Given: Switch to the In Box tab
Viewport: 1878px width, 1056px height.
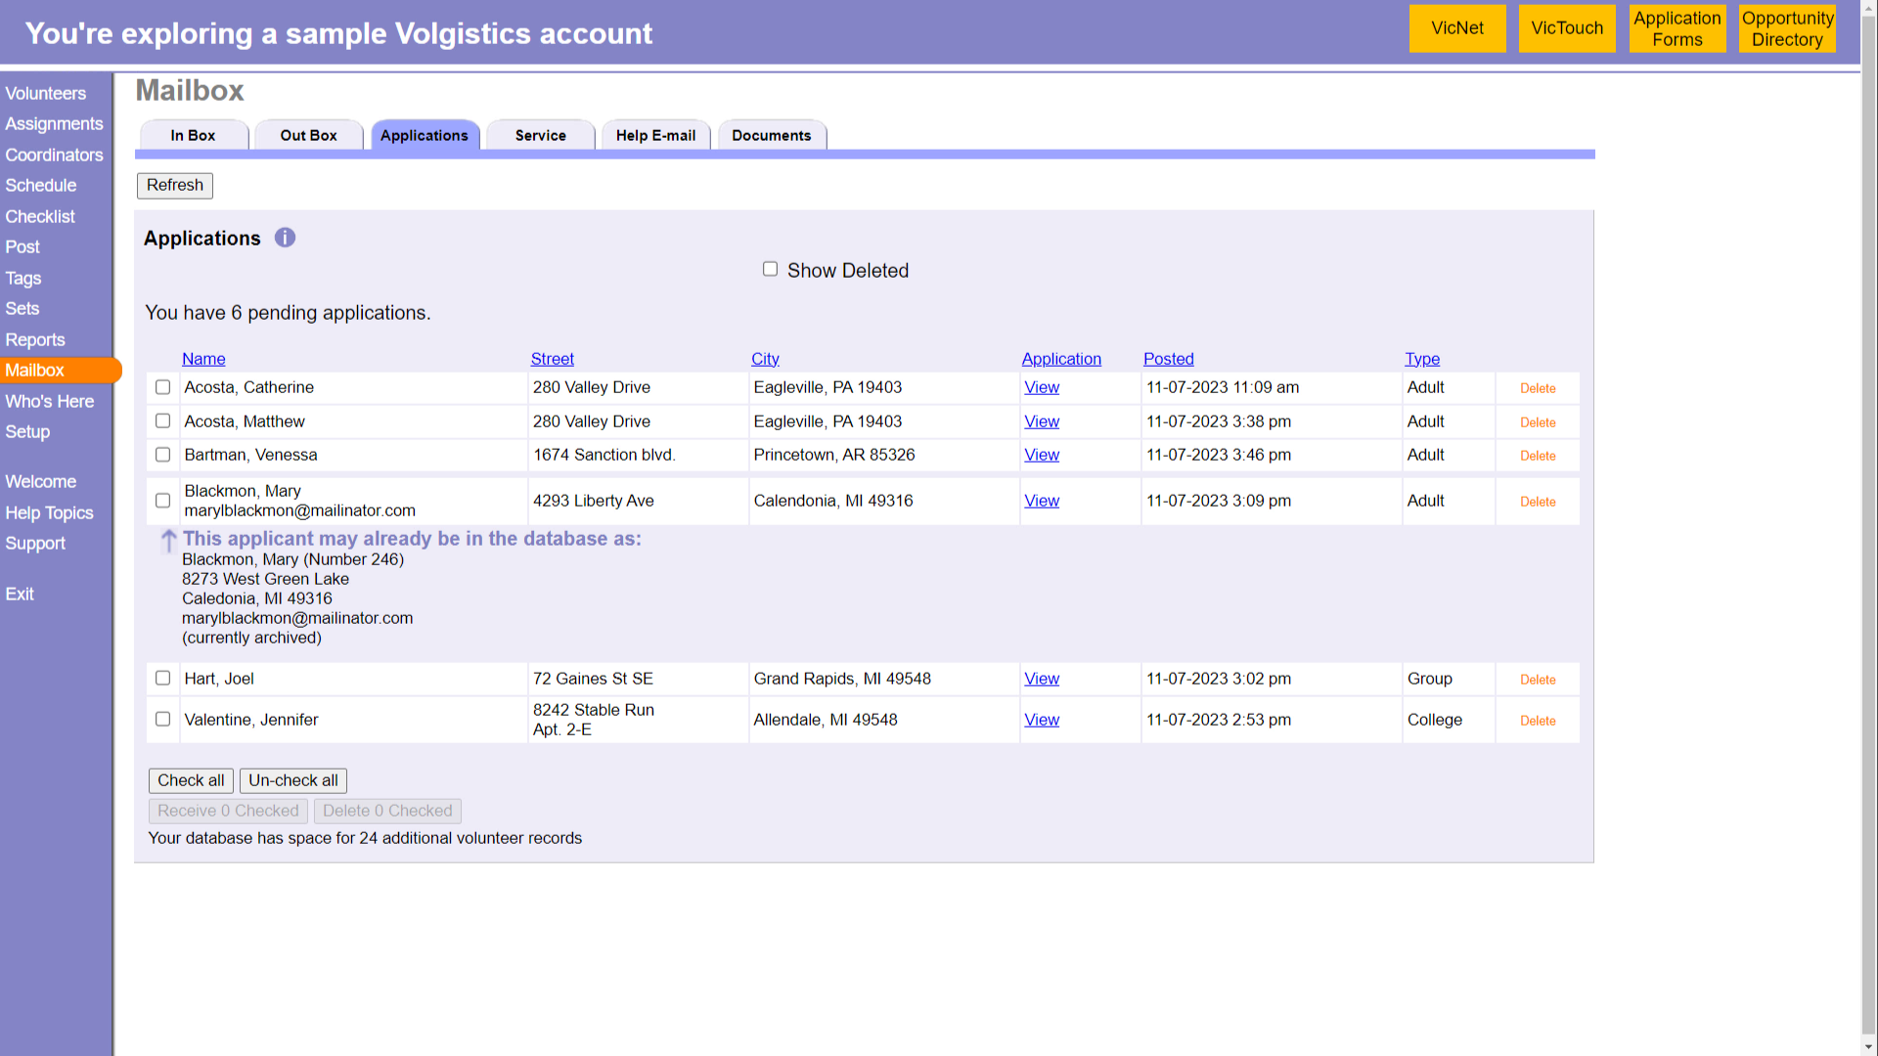Looking at the screenshot, I should (x=194, y=135).
